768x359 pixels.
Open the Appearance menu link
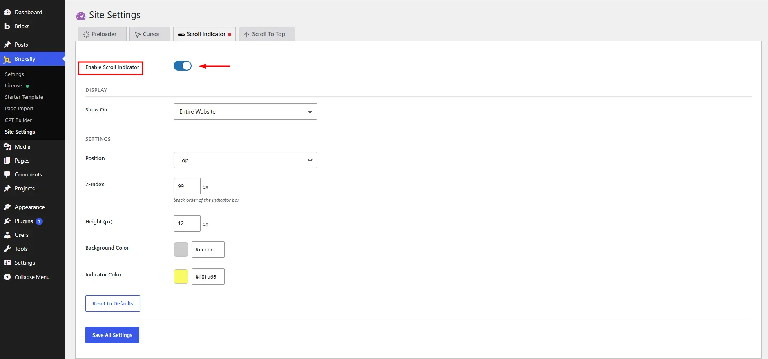30,207
